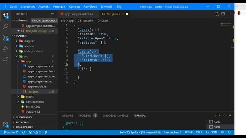
Task: Close the terminal panel
Action: (230, 115)
